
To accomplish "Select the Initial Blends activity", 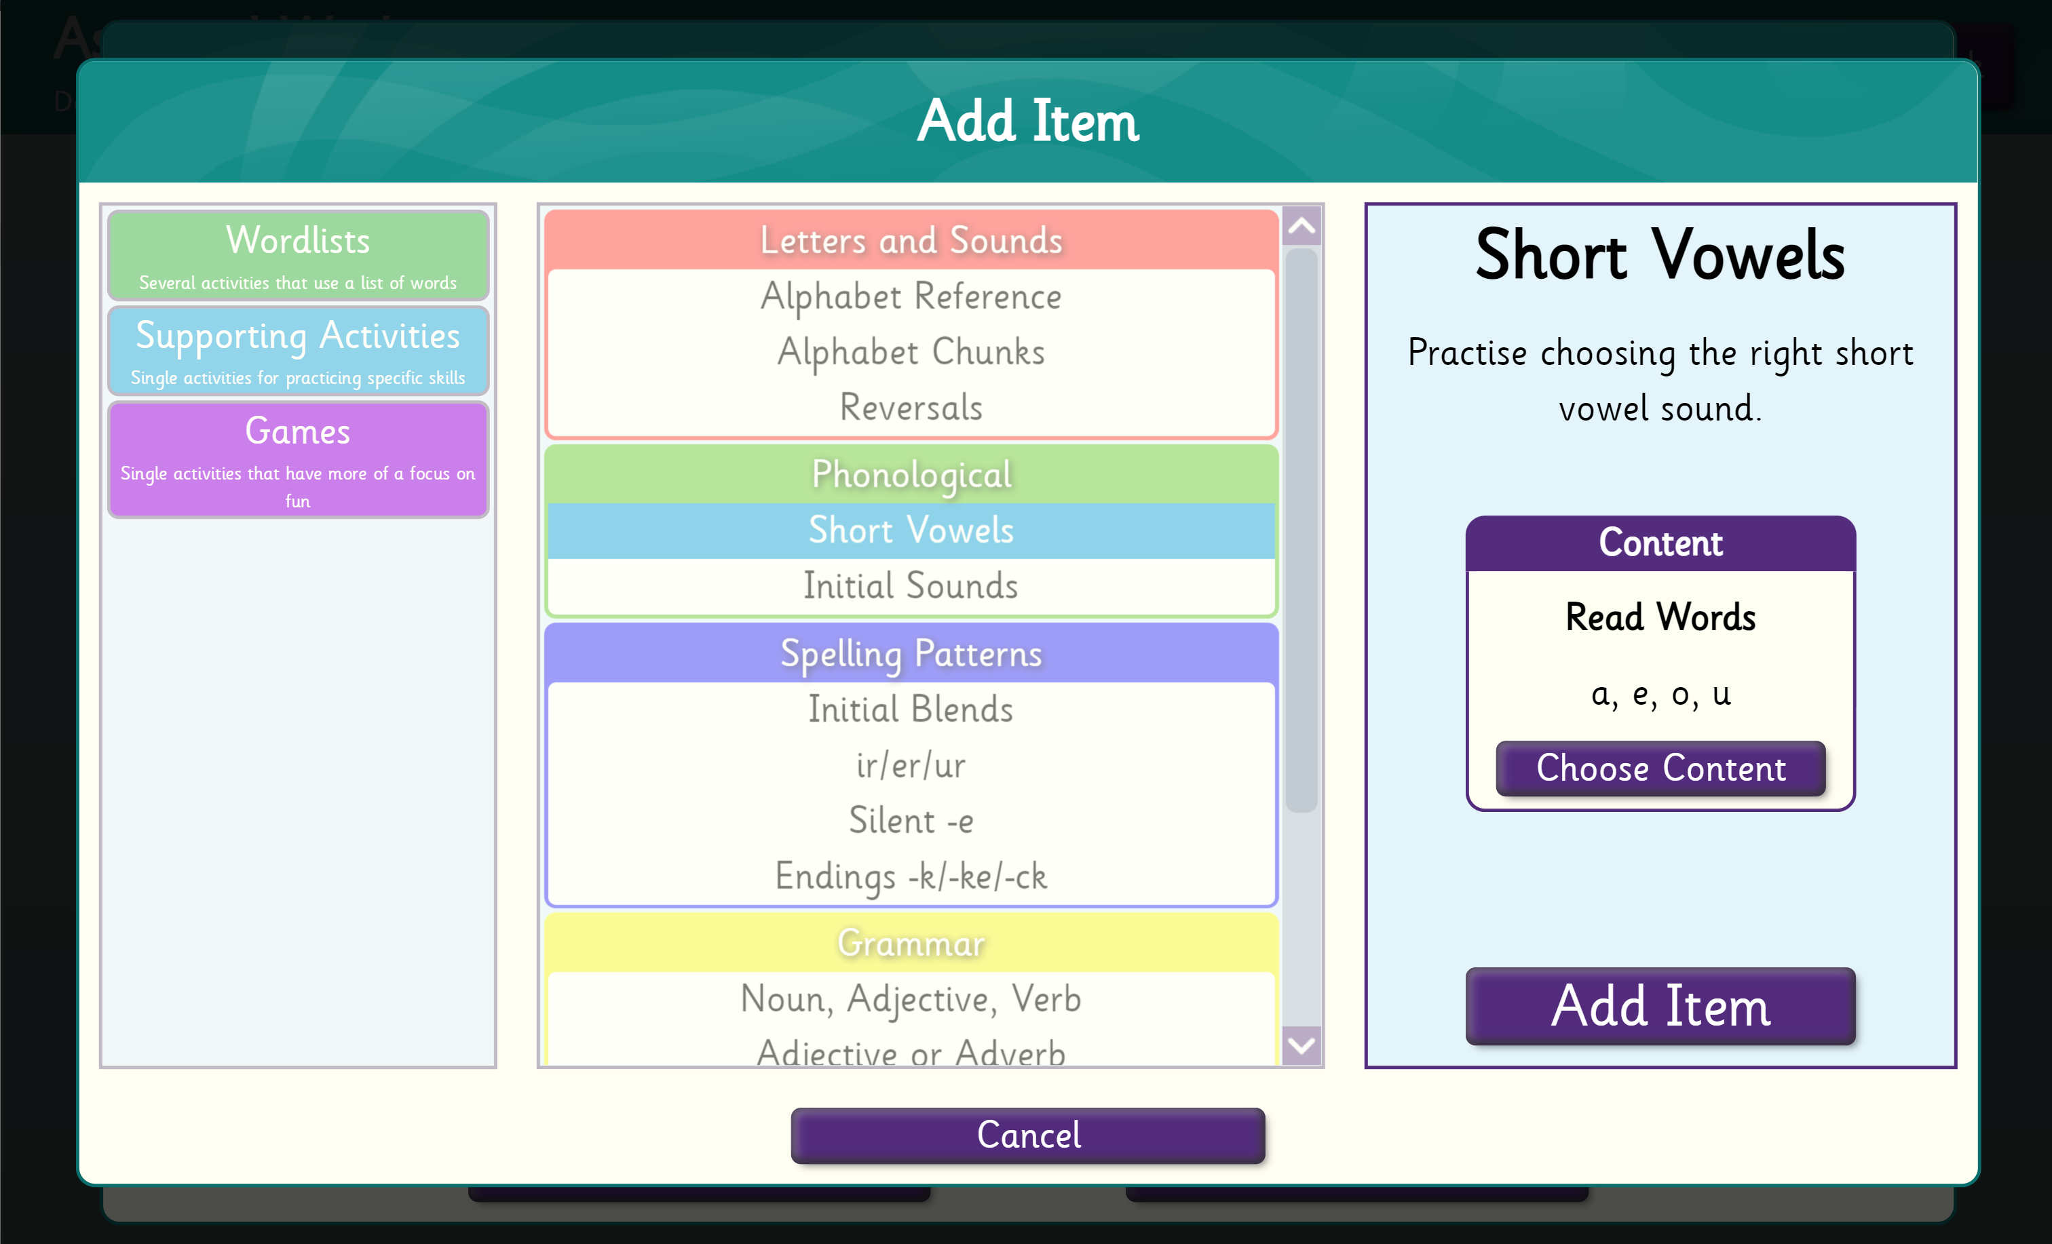I will pyautogui.click(x=911, y=710).
